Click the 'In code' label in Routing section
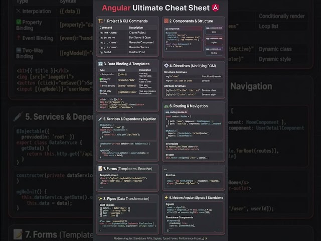 coord(170,155)
